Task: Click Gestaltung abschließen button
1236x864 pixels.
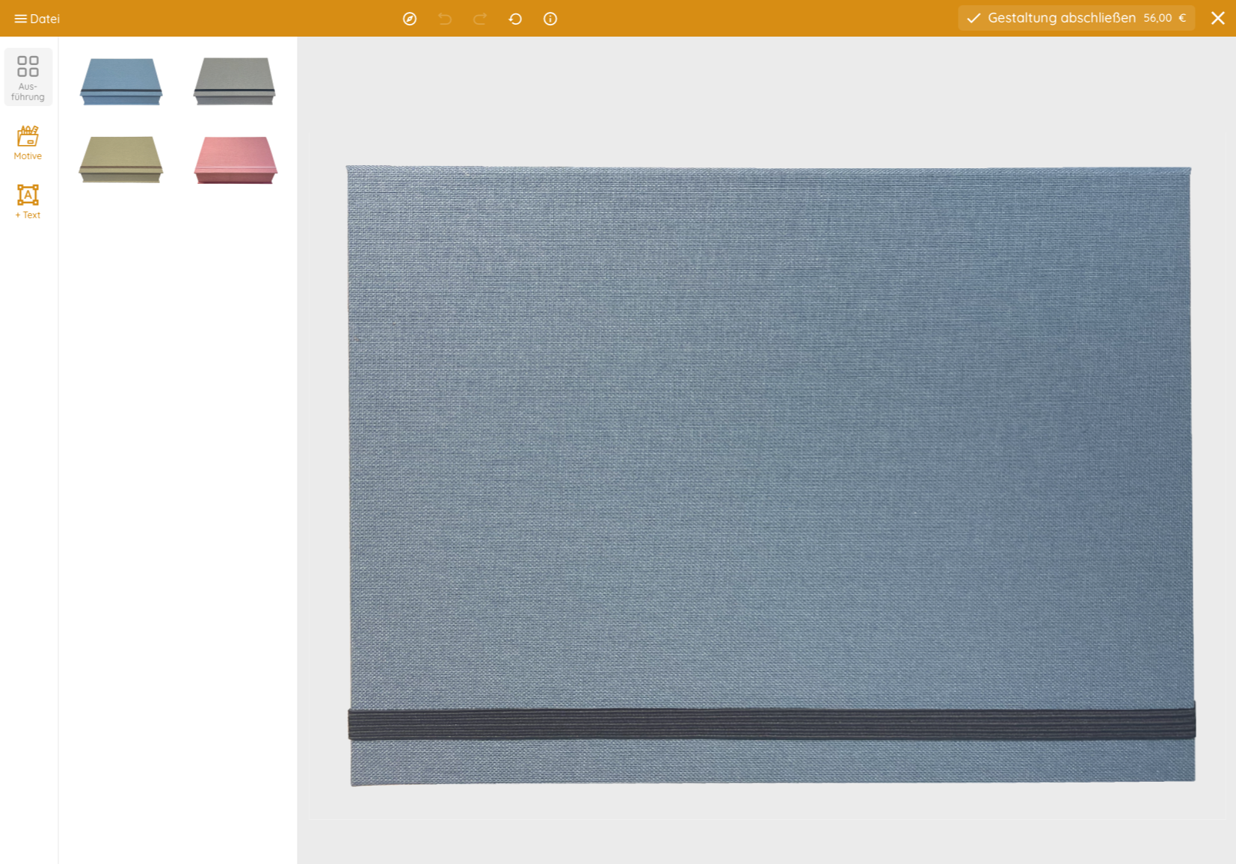Action: [x=1076, y=18]
